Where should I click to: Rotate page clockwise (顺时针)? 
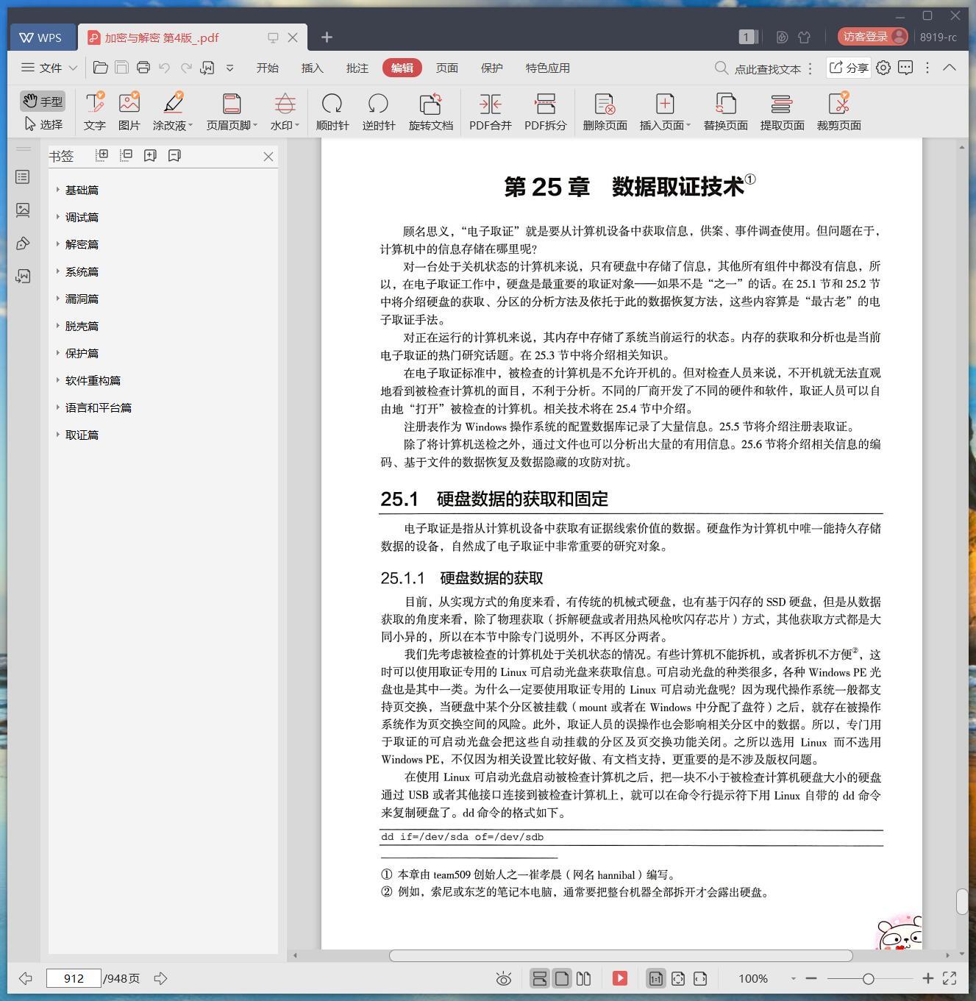(x=332, y=112)
